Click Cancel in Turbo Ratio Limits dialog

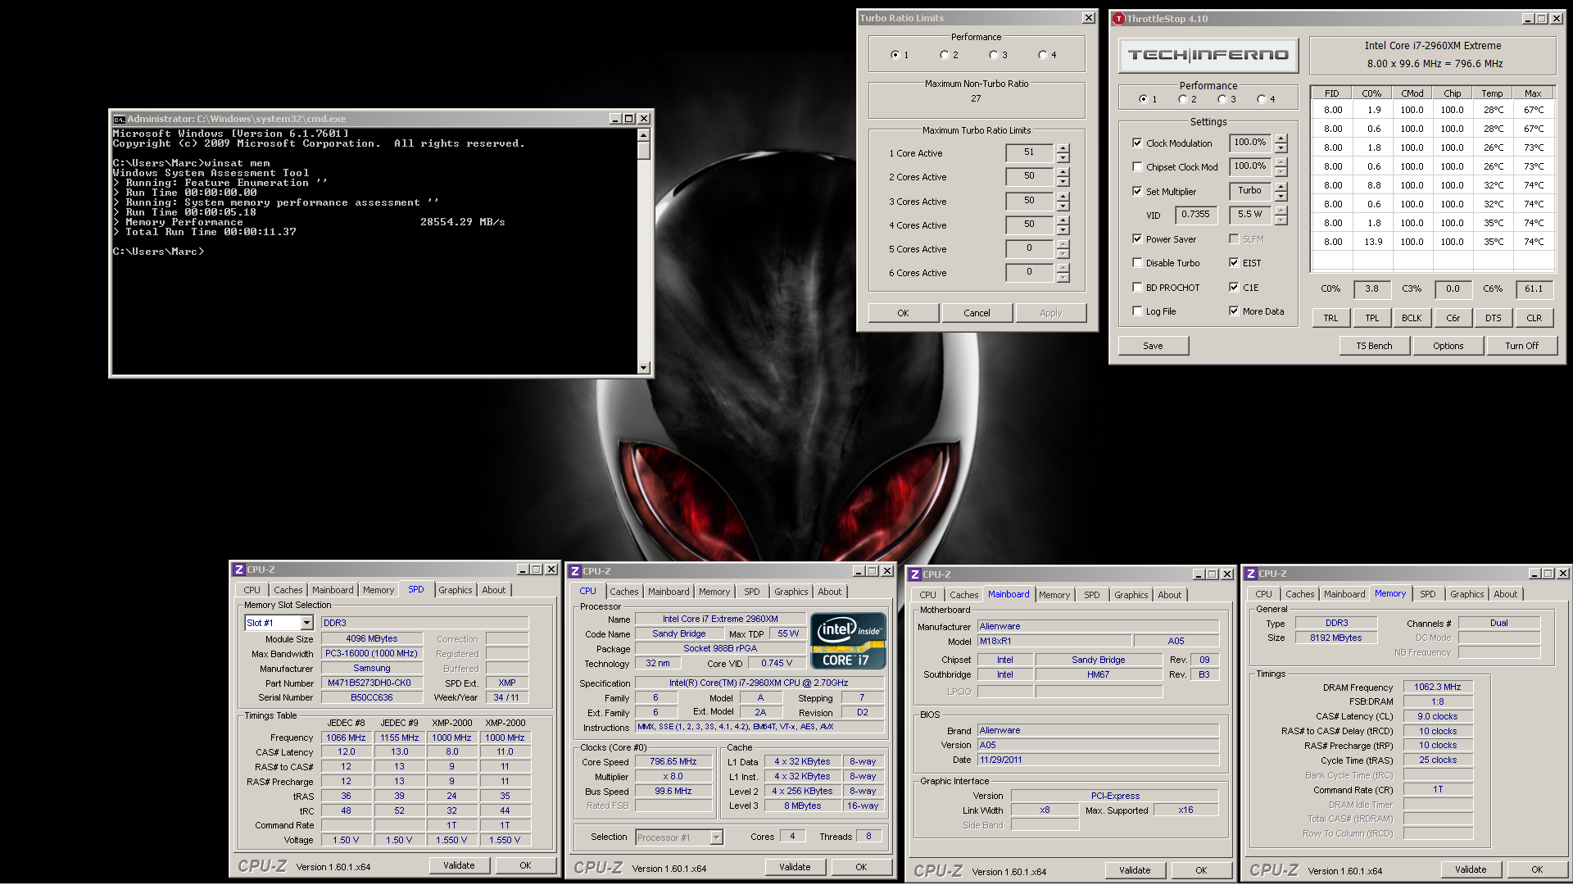[977, 313]
